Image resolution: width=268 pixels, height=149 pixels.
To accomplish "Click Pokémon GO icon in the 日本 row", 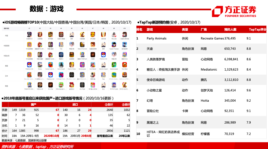I will (x=50, y=75).
